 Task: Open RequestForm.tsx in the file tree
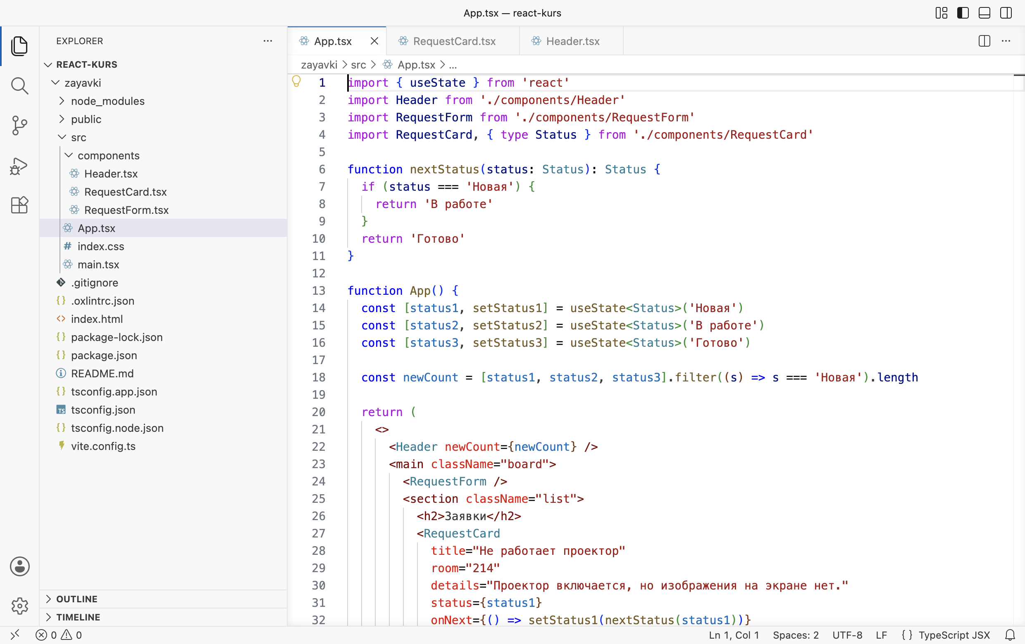(x=163, y=210)
